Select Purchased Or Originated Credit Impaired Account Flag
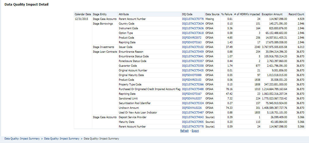309x143 pixels. point(149,89)
